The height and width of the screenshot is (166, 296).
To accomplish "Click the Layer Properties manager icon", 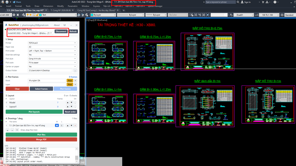I will point(24,15).
